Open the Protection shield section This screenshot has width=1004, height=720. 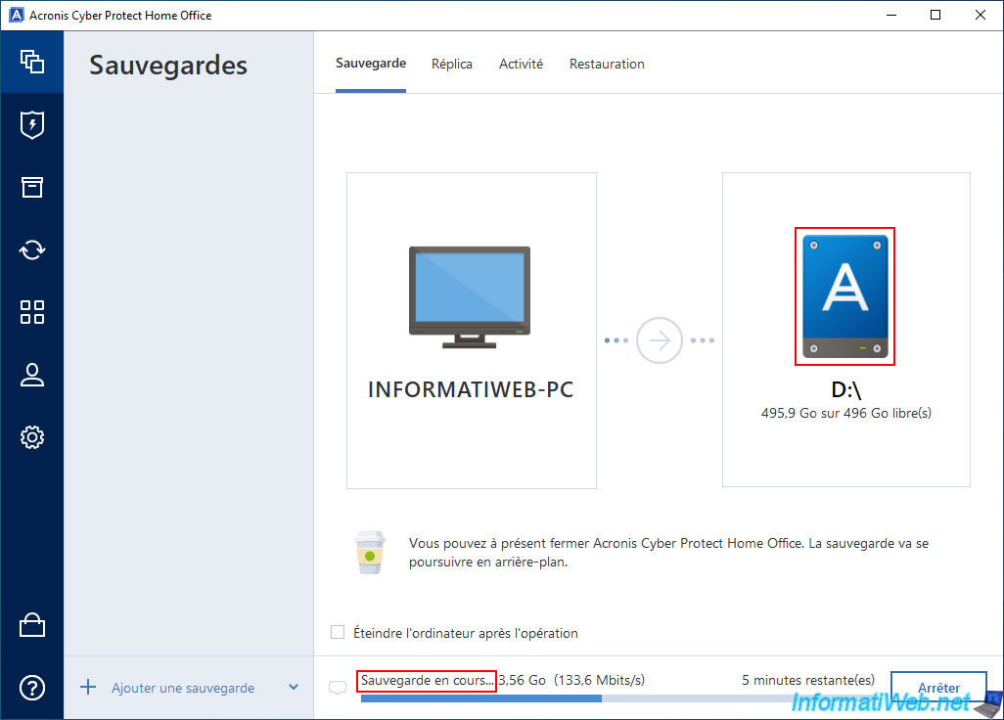click(x=32, y=125)
